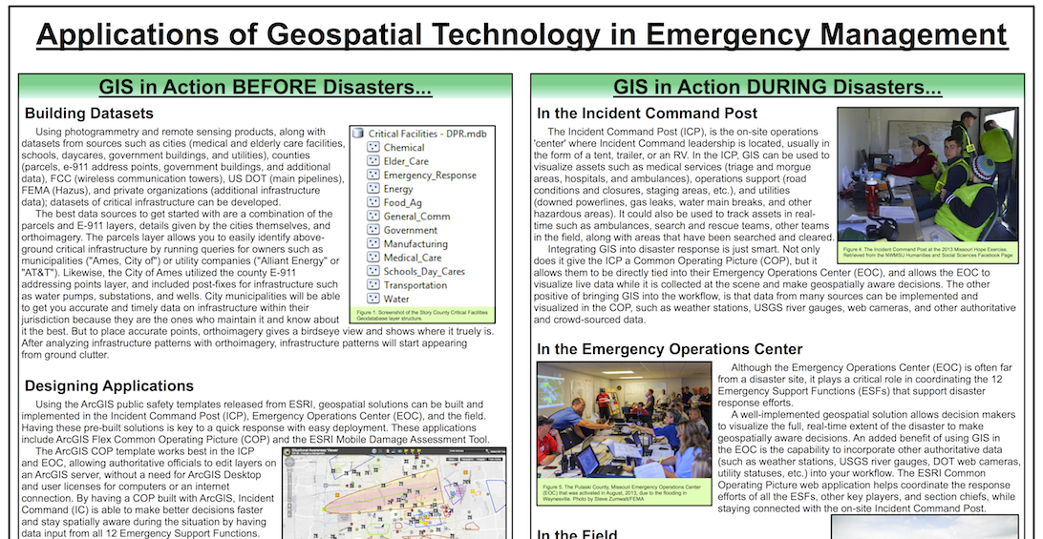Click the Situational Awareness Viewer logo badge
Viewport: 1043px width, 539px height.
coord(288,452)
